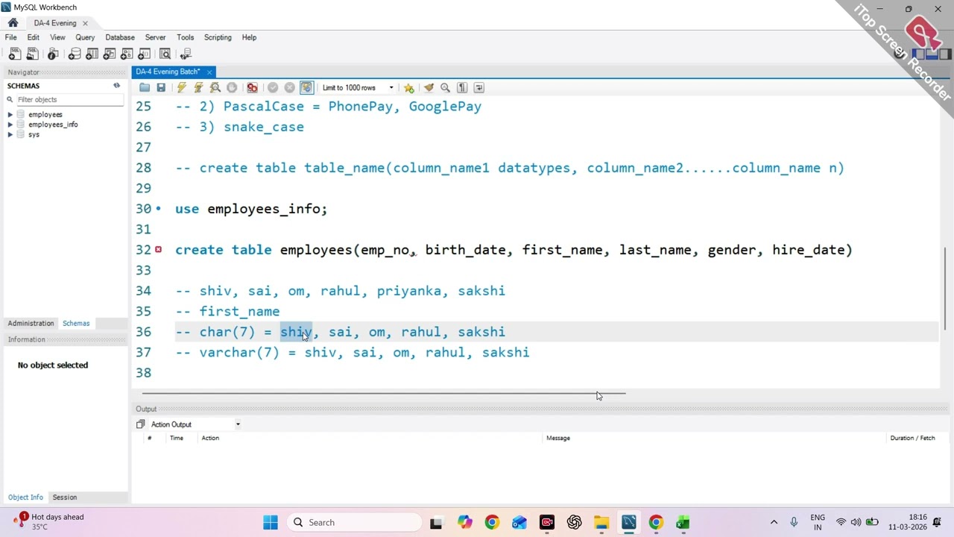Commit the current transaction

pos(273,88)
